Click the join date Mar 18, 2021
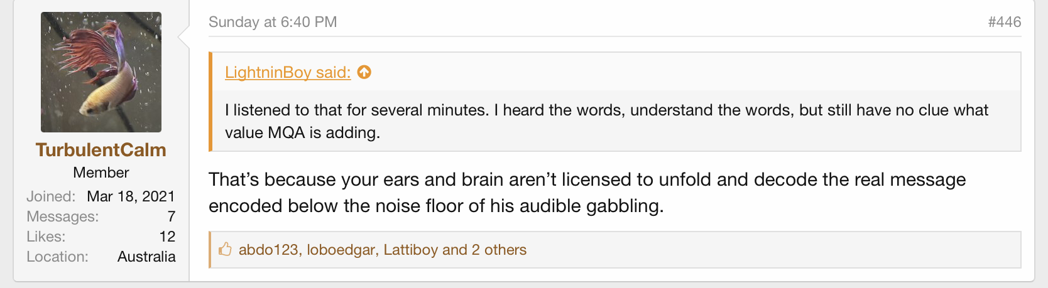1048x288 pixels. [x=131, y=196]
